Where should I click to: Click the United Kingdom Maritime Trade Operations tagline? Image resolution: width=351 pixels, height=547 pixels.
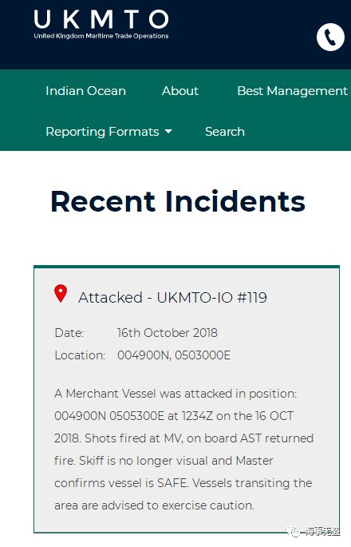[101, 36]
